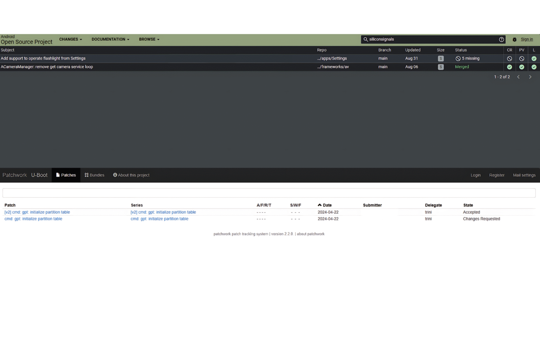
Task: Open the about patchwork footer link
Action: [311, 234]
